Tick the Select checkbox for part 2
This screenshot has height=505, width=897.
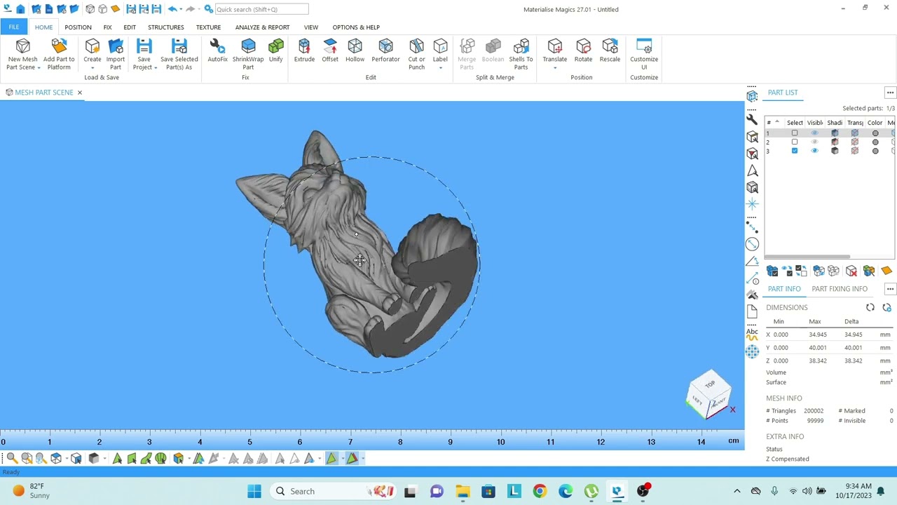pos(795,142)
